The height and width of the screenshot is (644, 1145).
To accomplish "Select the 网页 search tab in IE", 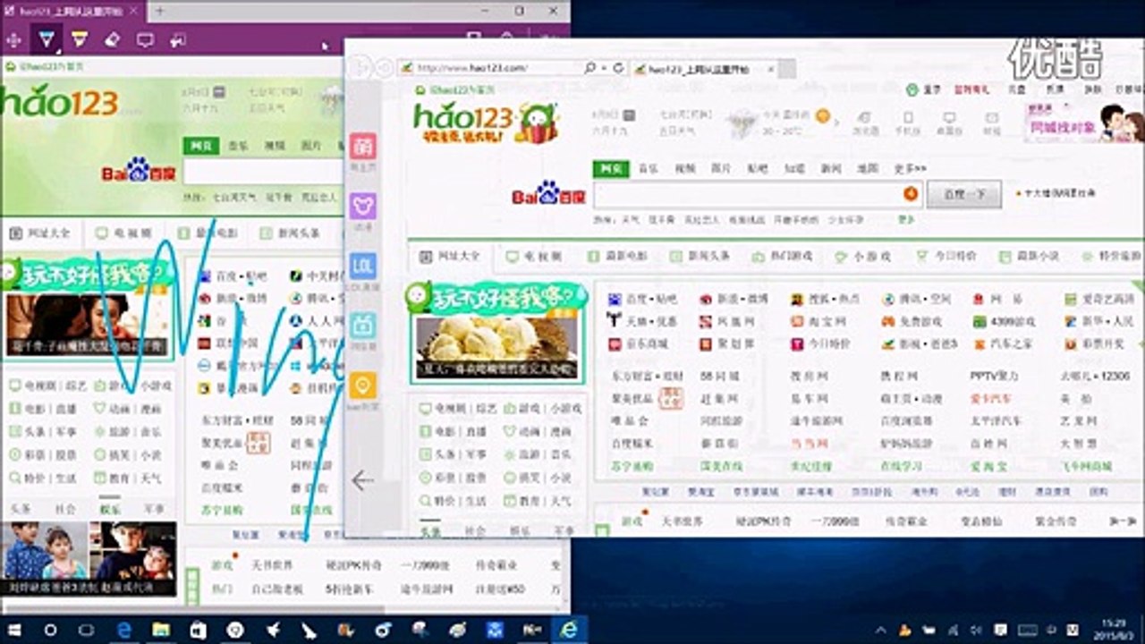I will [611, 168].
